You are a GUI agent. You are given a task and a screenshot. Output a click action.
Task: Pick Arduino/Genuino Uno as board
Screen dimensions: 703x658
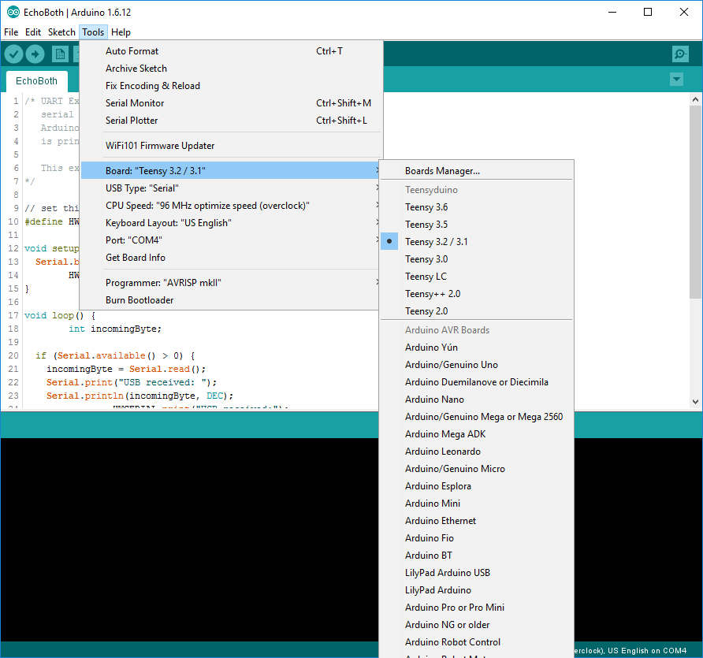click(x=451, y=365)
